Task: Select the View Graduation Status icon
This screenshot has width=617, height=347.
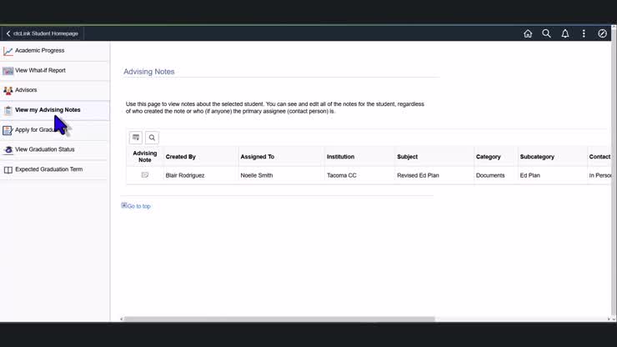Action: [x=8, y=149]
